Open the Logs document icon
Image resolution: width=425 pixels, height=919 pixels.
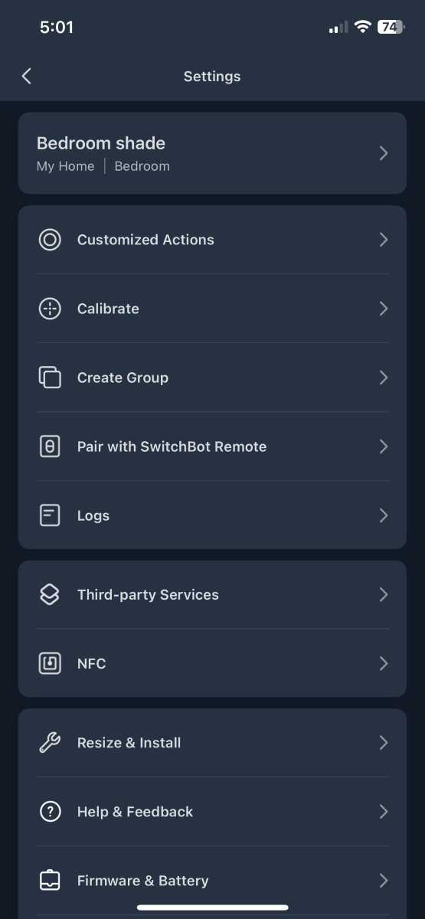50,515
